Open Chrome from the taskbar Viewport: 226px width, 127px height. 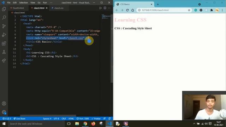tap(85, 124)
